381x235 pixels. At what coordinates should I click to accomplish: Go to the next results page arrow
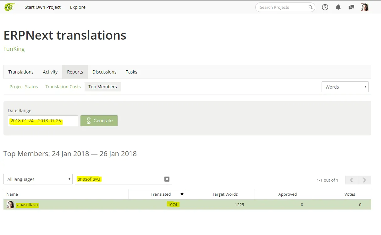(365, 180)
